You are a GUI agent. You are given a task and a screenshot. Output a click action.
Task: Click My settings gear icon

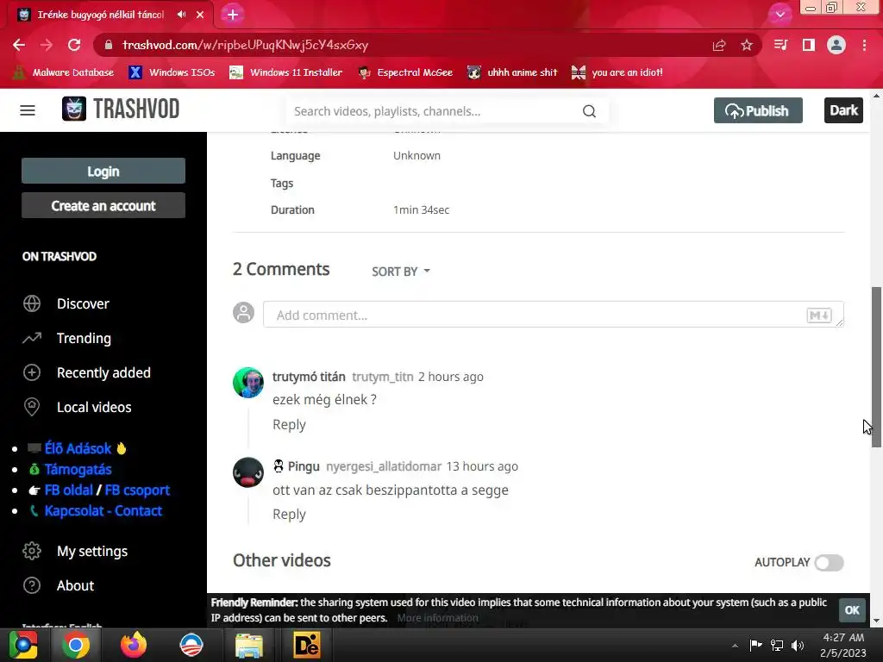click(32, 551)
